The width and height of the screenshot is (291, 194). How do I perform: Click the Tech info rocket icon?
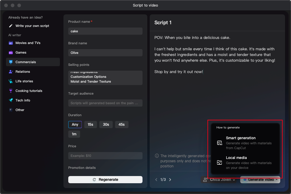tap(11, 100)
